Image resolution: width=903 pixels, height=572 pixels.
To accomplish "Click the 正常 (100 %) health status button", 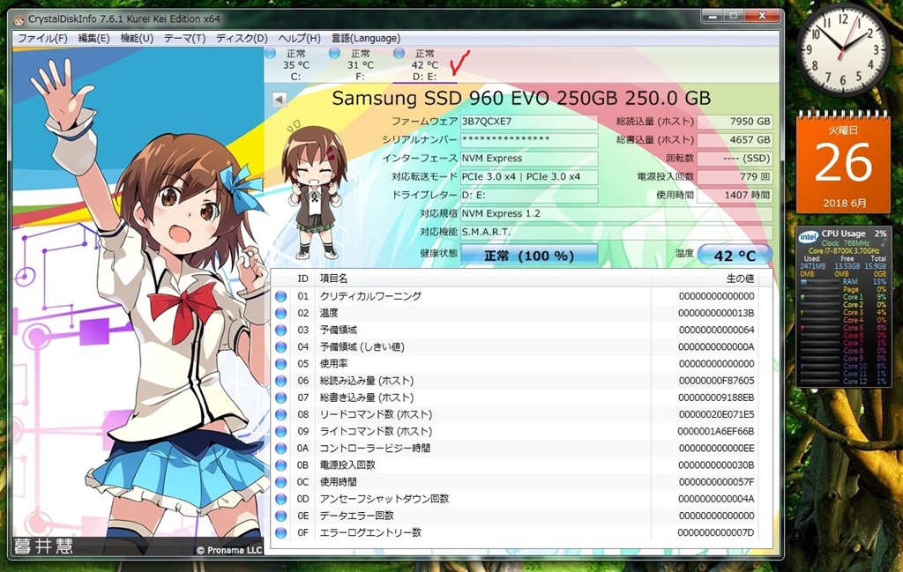I will (x=529, y=255).
